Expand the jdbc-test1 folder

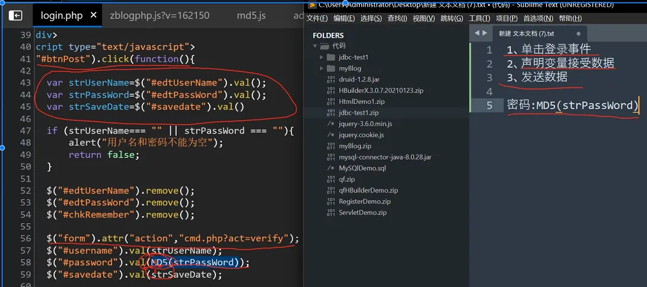click(x=322, y=57)
